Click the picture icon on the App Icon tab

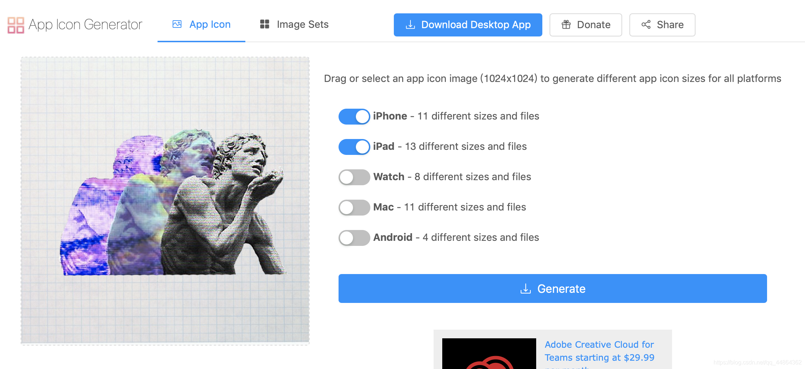177,24
